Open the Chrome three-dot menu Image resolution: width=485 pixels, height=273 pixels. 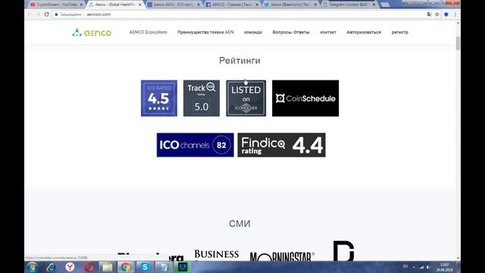pos(455,14)
